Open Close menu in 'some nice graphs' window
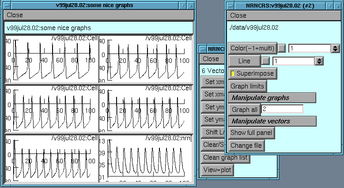Screen dimensions: 344x188 15,15
